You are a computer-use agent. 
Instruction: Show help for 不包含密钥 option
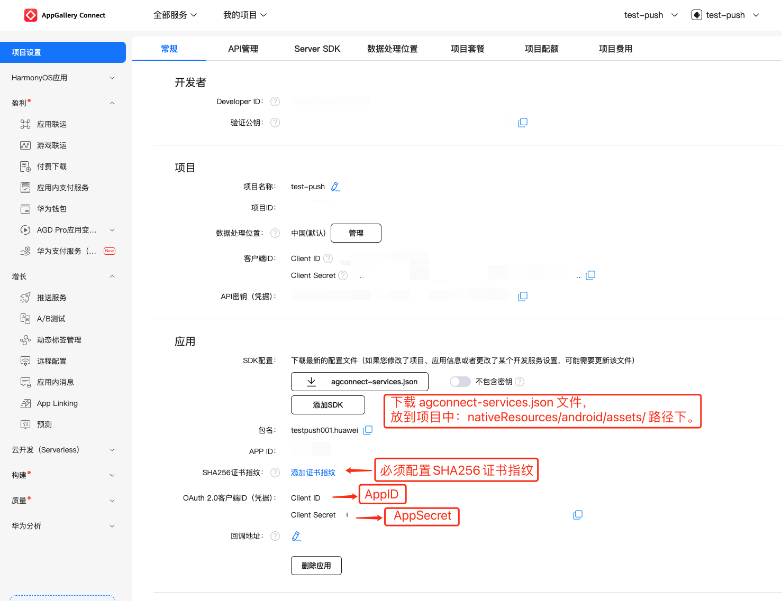(520, 382)
